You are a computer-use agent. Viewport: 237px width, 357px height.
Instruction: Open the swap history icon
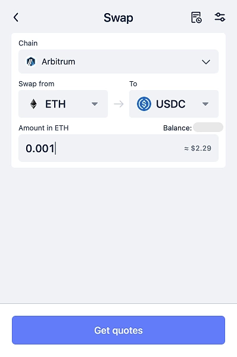click(197, 17)
